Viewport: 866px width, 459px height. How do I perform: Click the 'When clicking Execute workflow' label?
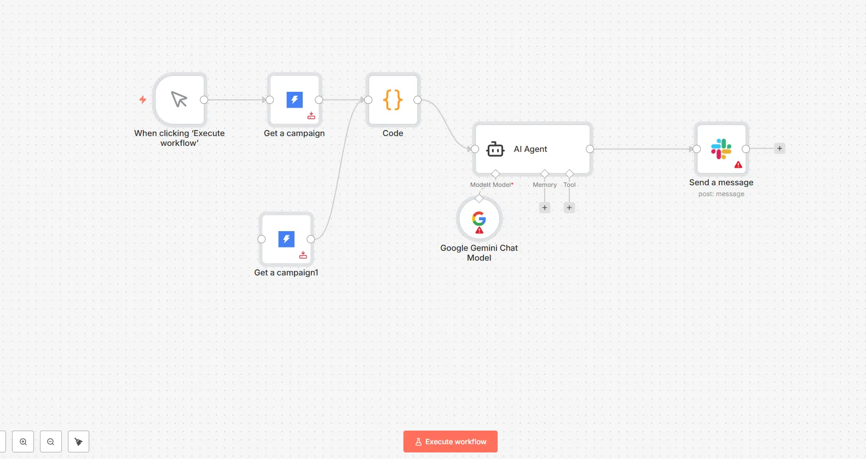pyautogui.click(x=180, y=138)
